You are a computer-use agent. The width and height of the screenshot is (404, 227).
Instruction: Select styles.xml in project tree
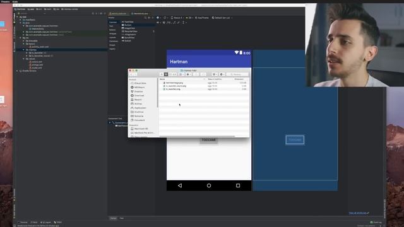coord(35,68)
